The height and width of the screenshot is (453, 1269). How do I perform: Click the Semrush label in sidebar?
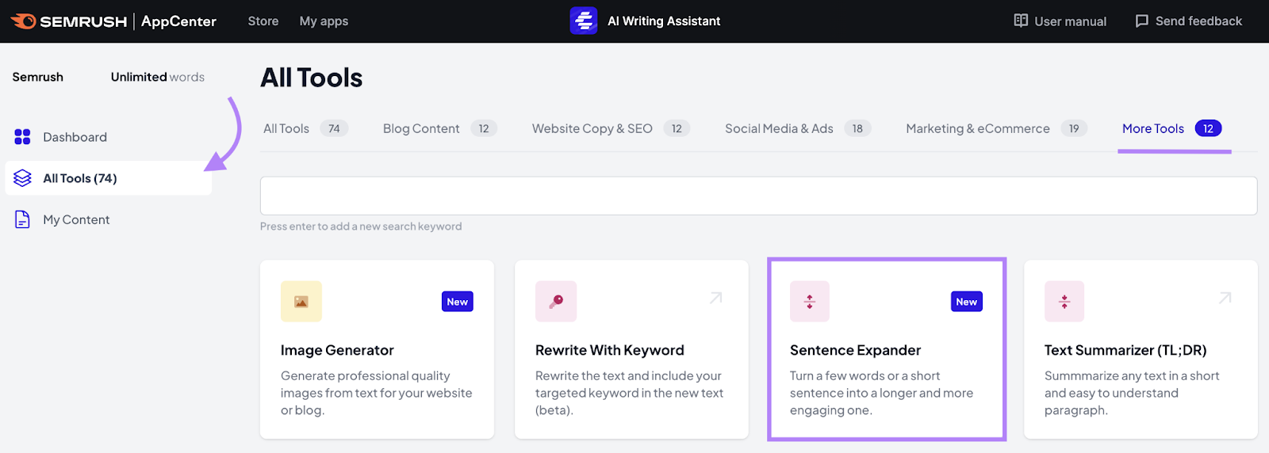(37, 77)
